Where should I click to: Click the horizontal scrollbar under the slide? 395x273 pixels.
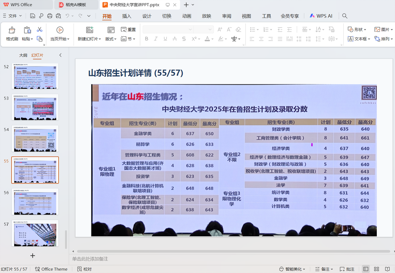(x=233, y=251)
